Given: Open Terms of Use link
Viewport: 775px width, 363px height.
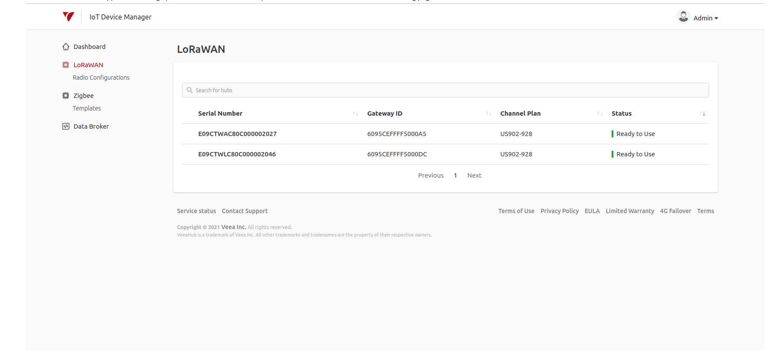Looking at the screenshot, I should click(x=516, y=211).
